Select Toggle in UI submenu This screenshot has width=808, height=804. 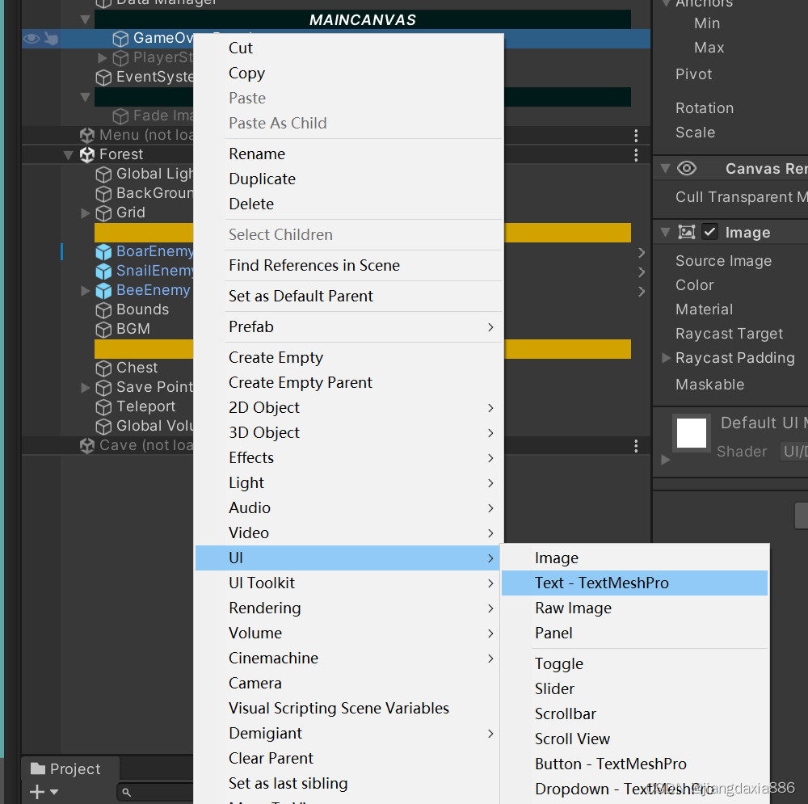[634, 664]
